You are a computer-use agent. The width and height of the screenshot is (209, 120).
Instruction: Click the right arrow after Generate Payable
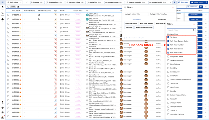pyautogui.click(x=170, y=2)
